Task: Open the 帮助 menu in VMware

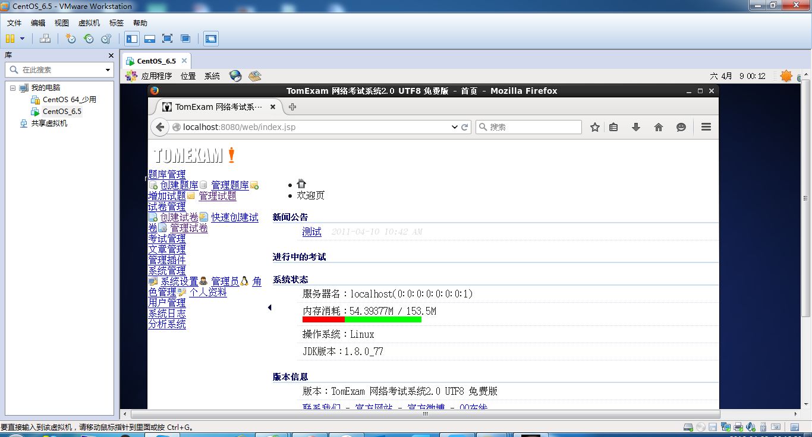Action: coord(140,23)
